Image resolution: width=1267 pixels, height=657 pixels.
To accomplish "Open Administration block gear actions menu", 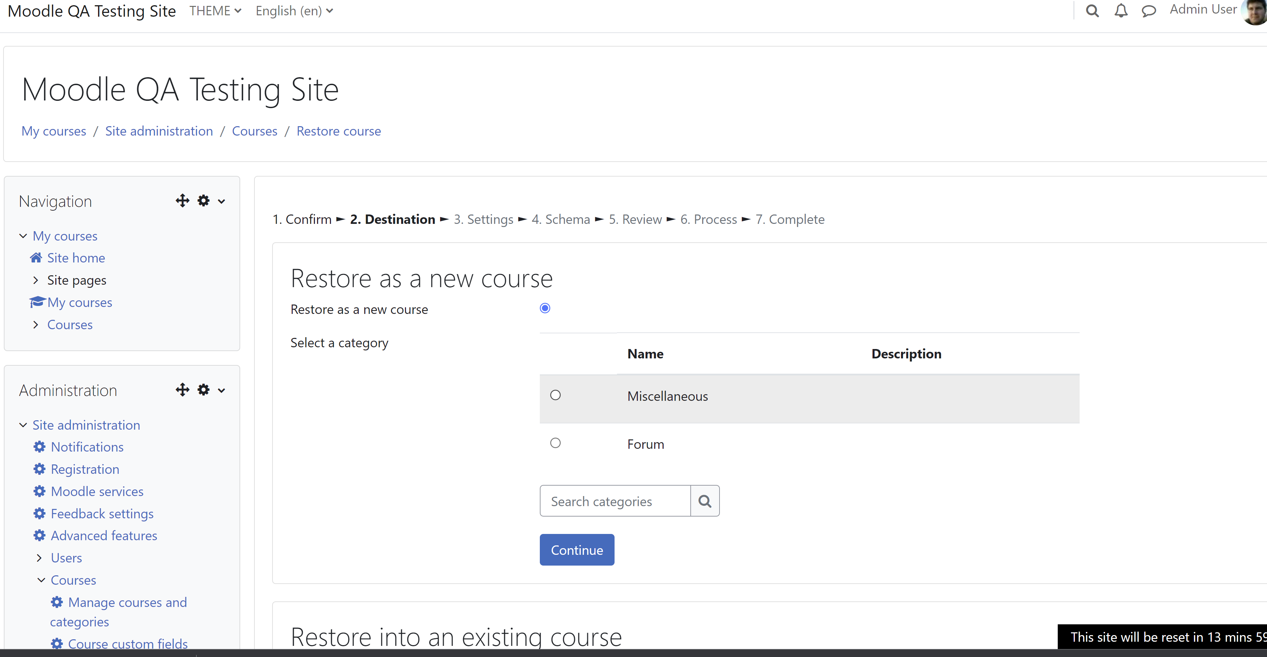I will tap(204, 390).
